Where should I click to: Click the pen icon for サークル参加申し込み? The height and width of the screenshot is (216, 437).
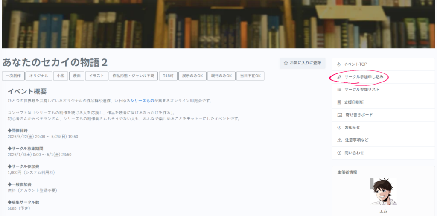tap(339, 77)
